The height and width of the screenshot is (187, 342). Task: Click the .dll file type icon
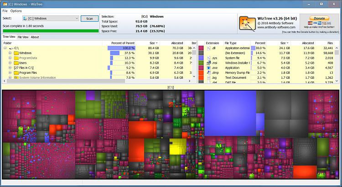209,48
